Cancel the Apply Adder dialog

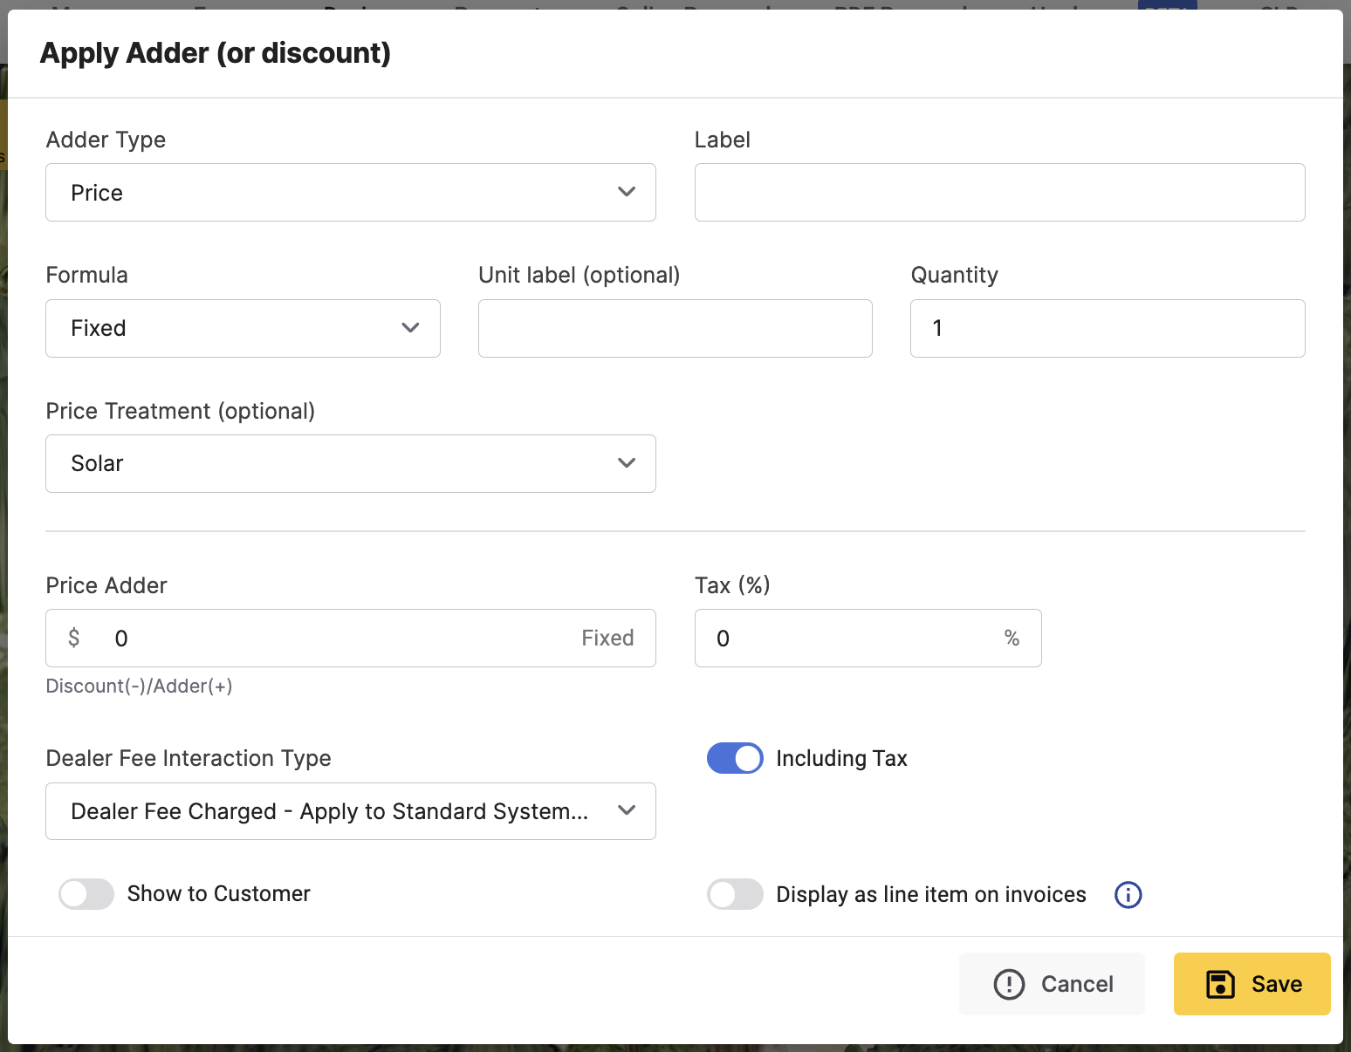coord(1053,984)
